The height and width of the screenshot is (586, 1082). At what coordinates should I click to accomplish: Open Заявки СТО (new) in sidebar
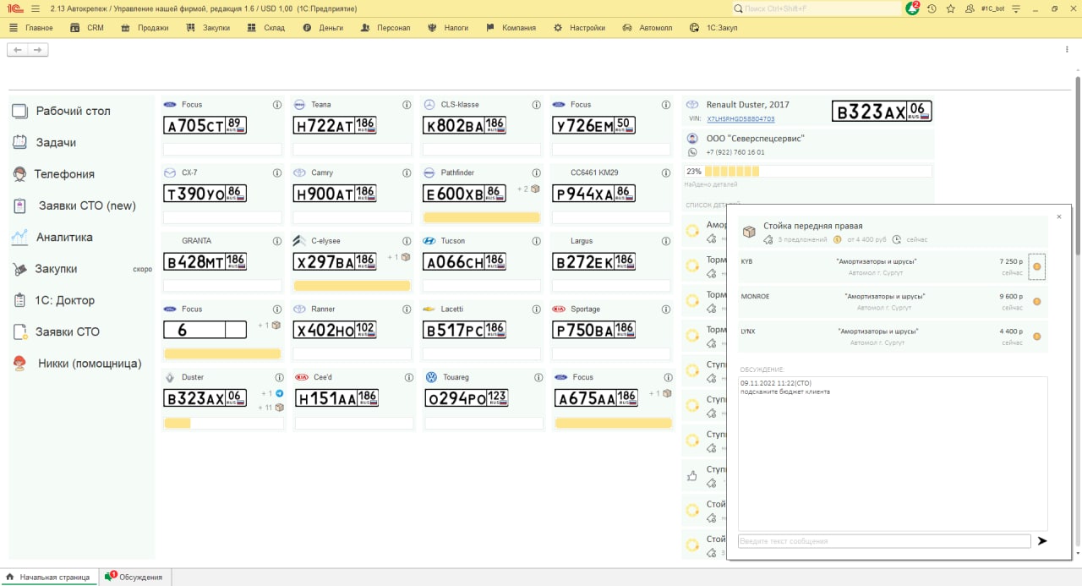pyautogui.click(x=87, y=205)
